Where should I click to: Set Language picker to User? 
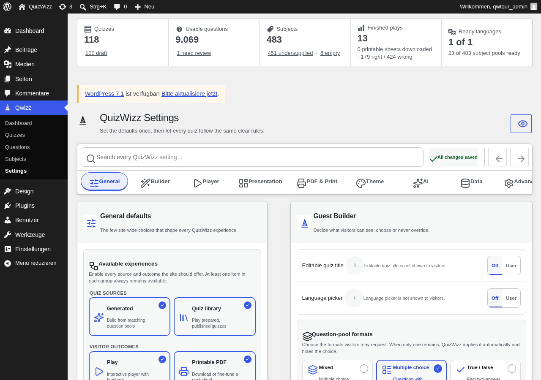[511, 298]
